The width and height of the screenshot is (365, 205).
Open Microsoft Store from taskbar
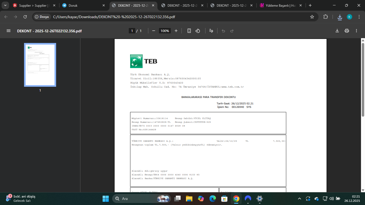tap(224, 199)
